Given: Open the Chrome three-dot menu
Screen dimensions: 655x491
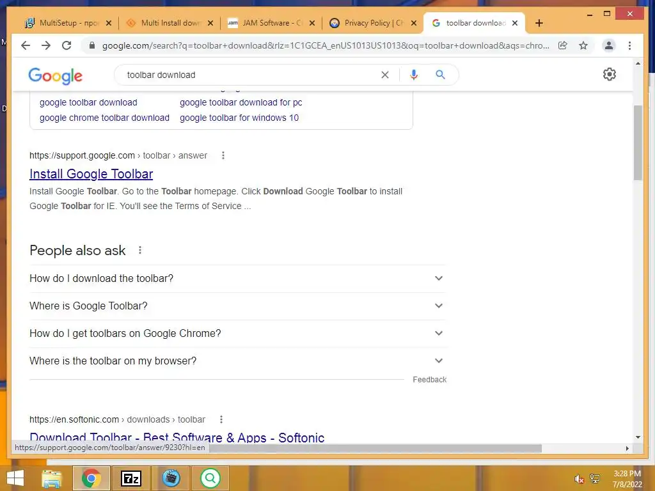Looking at the screenshot, I should pyautogui.click(x=629, y=45).
